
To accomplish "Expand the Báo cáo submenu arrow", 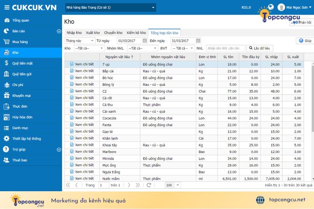I will pyautogui.click(x=59, y=31).
